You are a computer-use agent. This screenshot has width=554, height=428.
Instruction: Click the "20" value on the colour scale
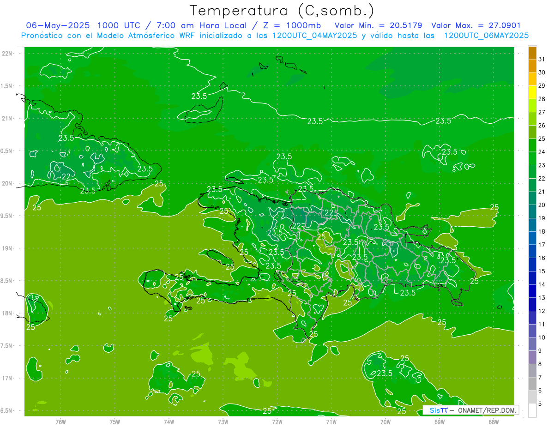(542, 205)
